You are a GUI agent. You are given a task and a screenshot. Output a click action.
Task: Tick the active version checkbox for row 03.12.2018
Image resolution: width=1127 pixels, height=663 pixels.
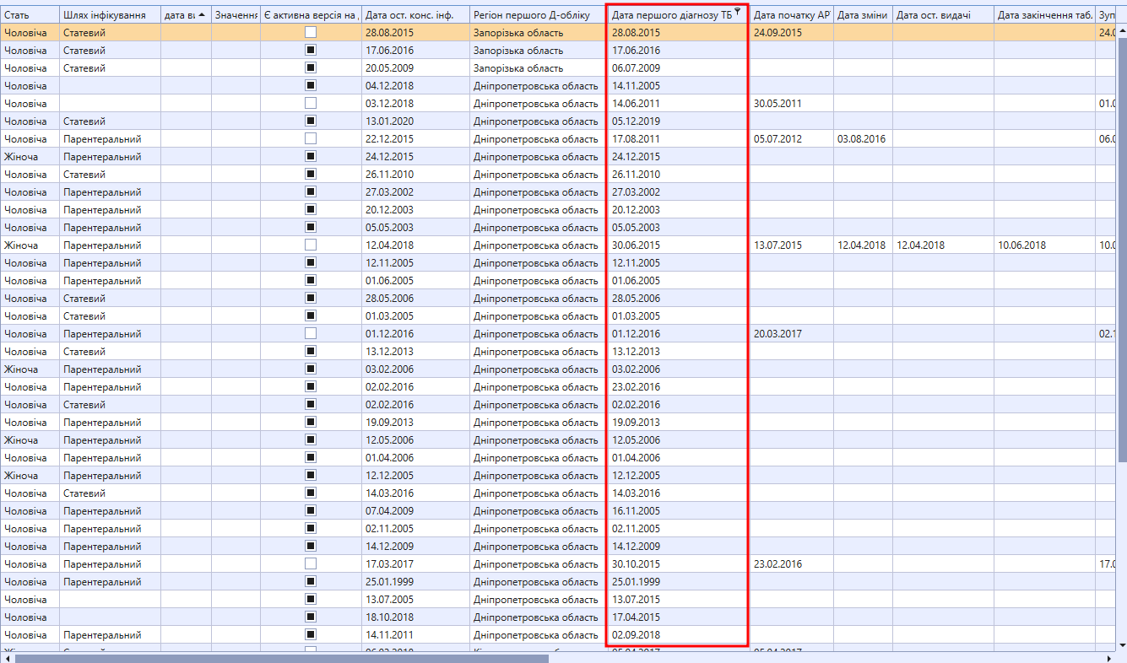pos(311,103)
